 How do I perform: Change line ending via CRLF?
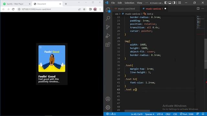point(168,114)
